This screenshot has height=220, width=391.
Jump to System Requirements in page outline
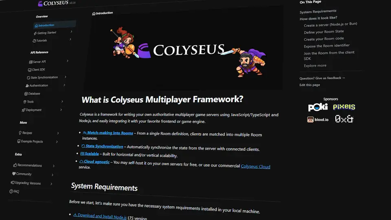pyautogui.click(x=318, y=11)
